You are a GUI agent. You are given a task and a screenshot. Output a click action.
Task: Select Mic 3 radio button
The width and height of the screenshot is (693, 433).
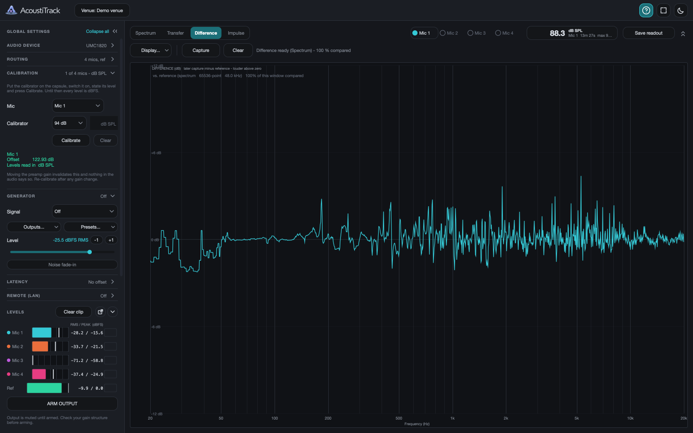point(477,33)
